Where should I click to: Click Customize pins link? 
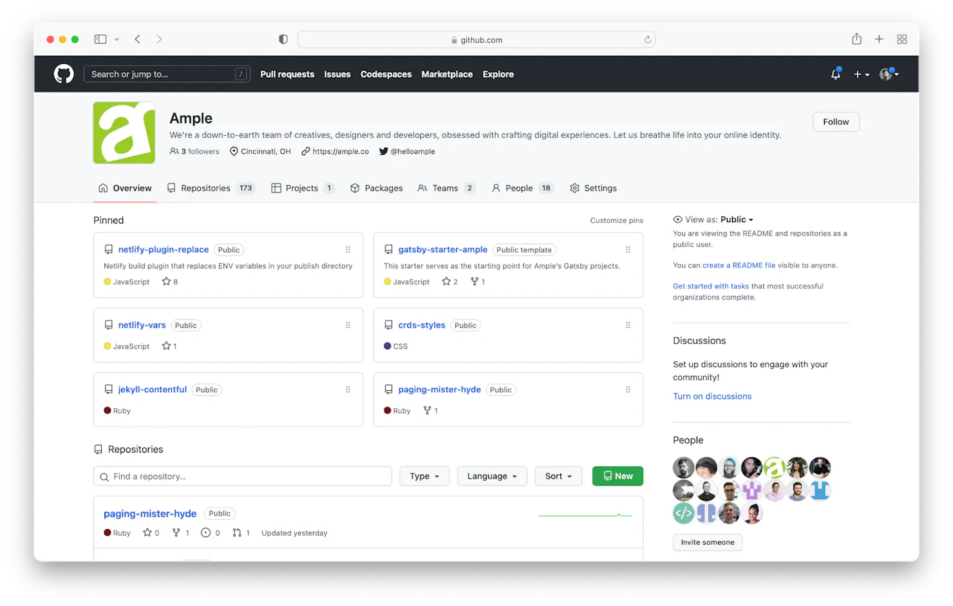point(616,220)
